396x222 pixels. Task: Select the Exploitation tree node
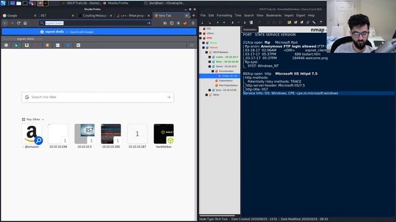[x=225, y=81]
